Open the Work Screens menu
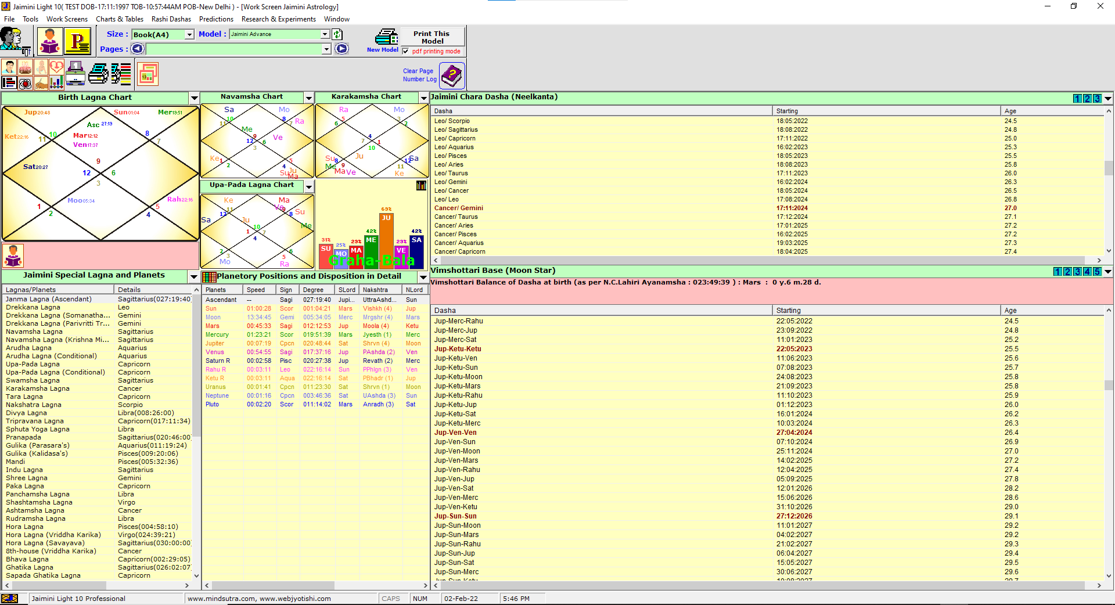 tap(67, 19)
